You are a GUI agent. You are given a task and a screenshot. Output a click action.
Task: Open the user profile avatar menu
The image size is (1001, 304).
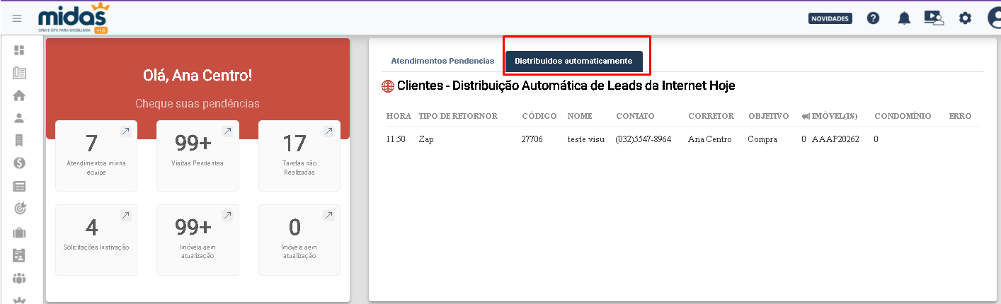click(994, 18)
